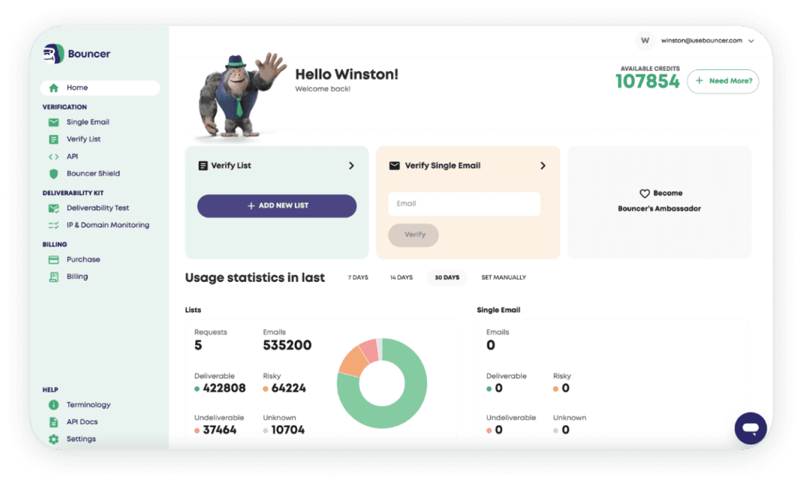Click the available credits number 107854
Image resolution: width=803 pixels, height=484 pixels.
(647, 82)
